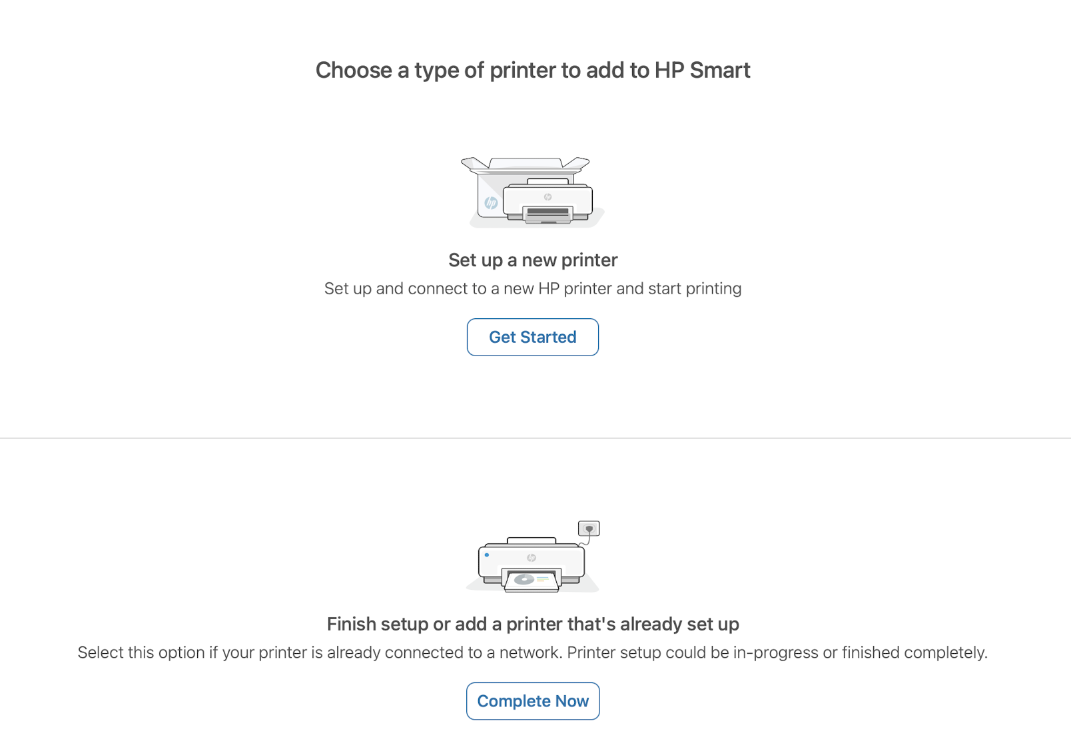This screenshot has height=743, width=1071.
Task: Click the blue status light on the printer
Action: [487, 555]
